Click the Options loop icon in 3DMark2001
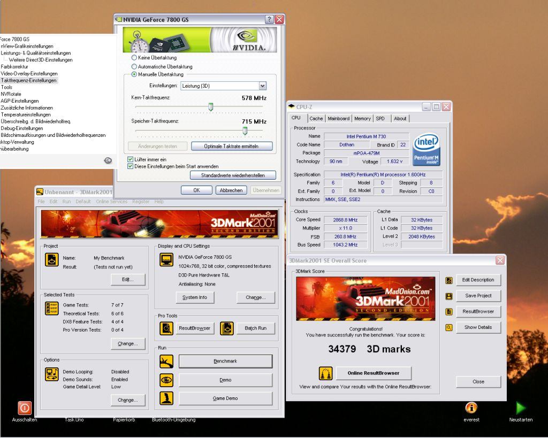Screen dimensions: 548x438 coord(51,374)
